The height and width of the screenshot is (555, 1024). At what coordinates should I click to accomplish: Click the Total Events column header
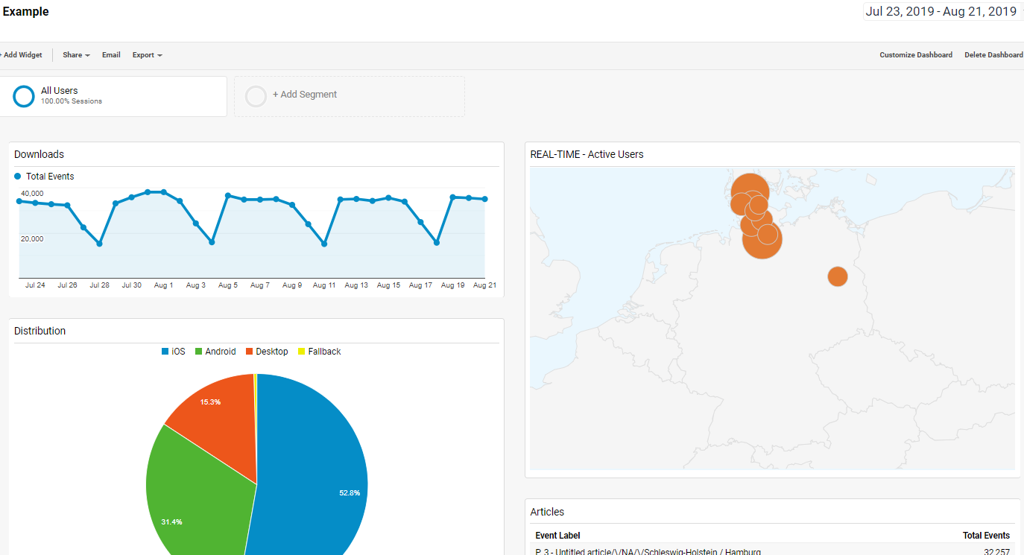986,536
